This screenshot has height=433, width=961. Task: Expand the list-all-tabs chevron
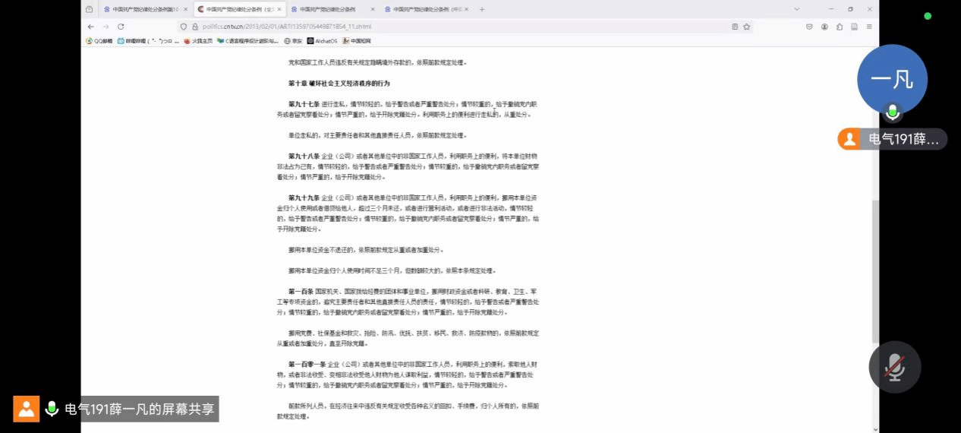pyautogui.click(x=797, y=9)
